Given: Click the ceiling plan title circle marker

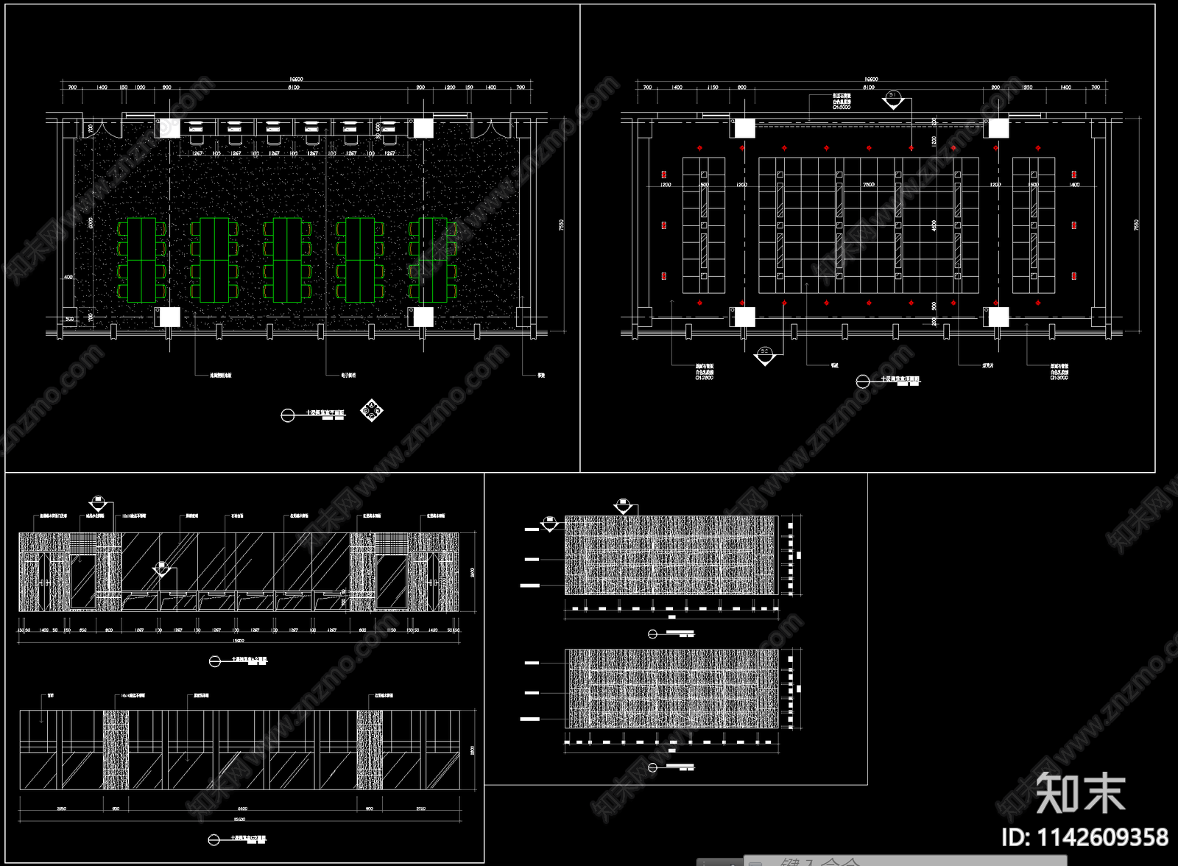Looking at the screenshot, I should pos(863,381).
